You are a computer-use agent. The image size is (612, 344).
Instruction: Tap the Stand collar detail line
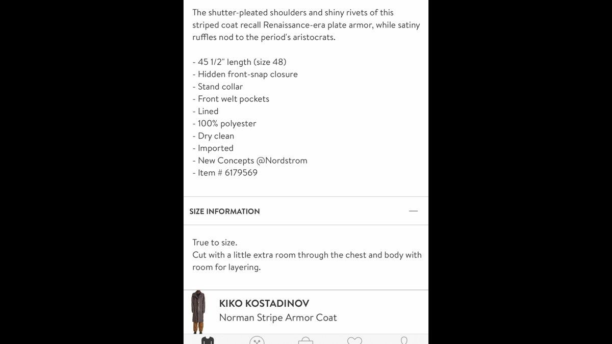coord(218,87)
